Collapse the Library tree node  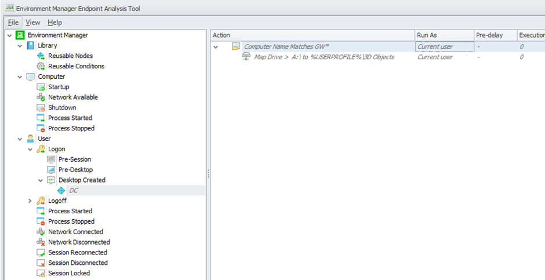[20, 46]
